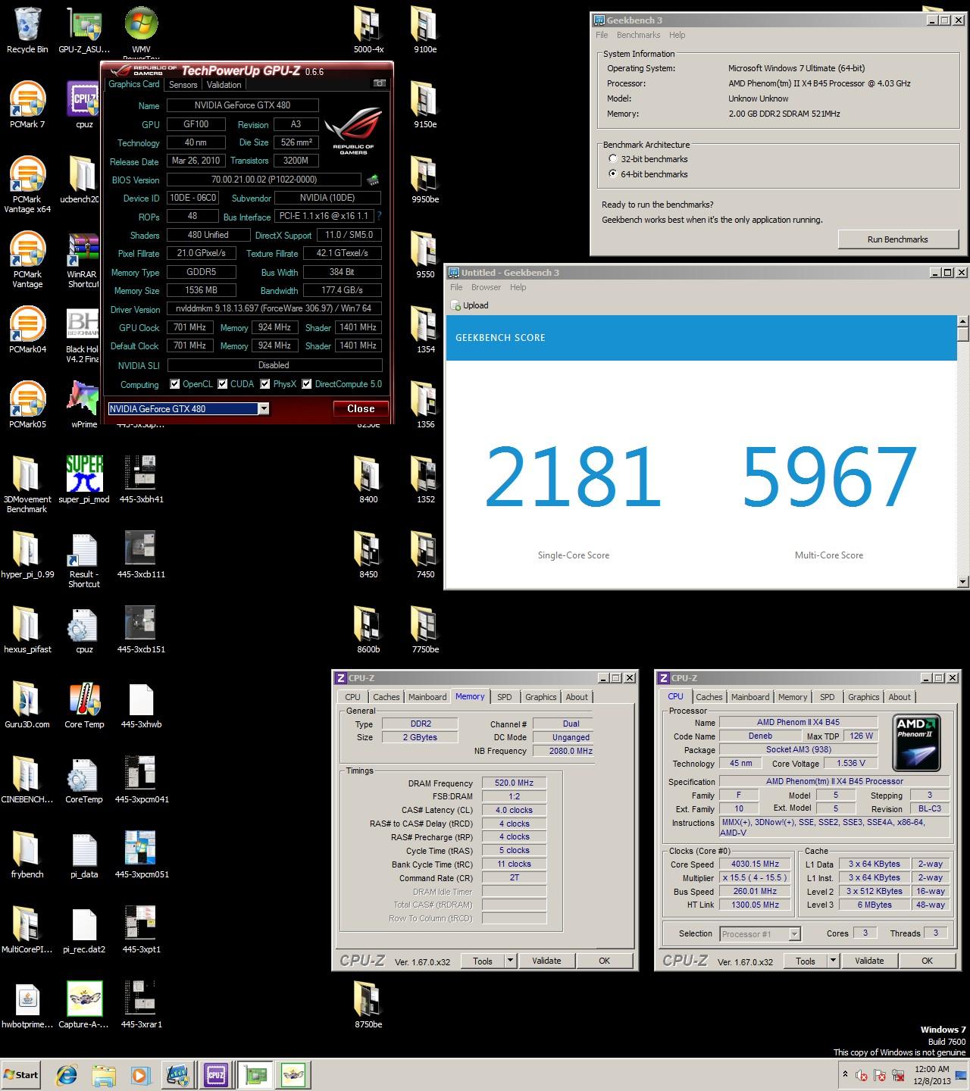The height and width of the screenshot is (1091, 970).
Task: Switch to Caches tab in right CPU-Z window
Action: tap(709, 697)
